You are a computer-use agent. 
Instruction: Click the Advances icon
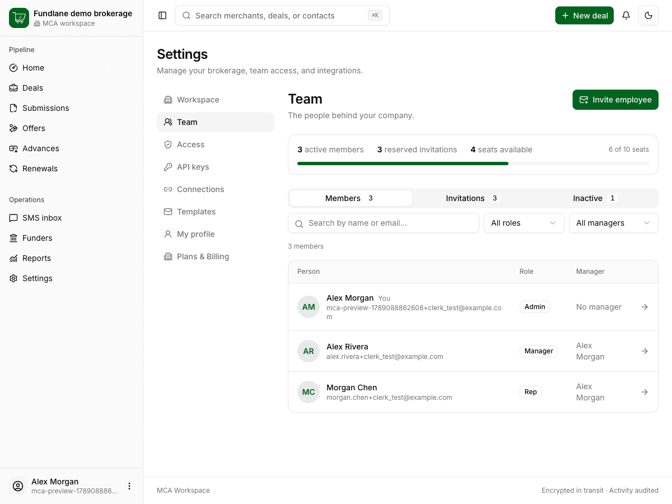point(13,148)
